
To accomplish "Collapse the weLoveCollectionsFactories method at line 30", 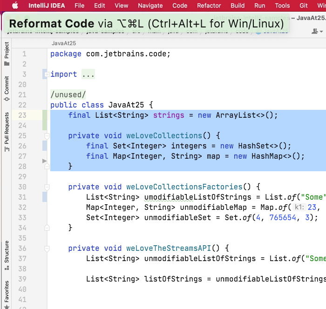I will pos(47,187).
